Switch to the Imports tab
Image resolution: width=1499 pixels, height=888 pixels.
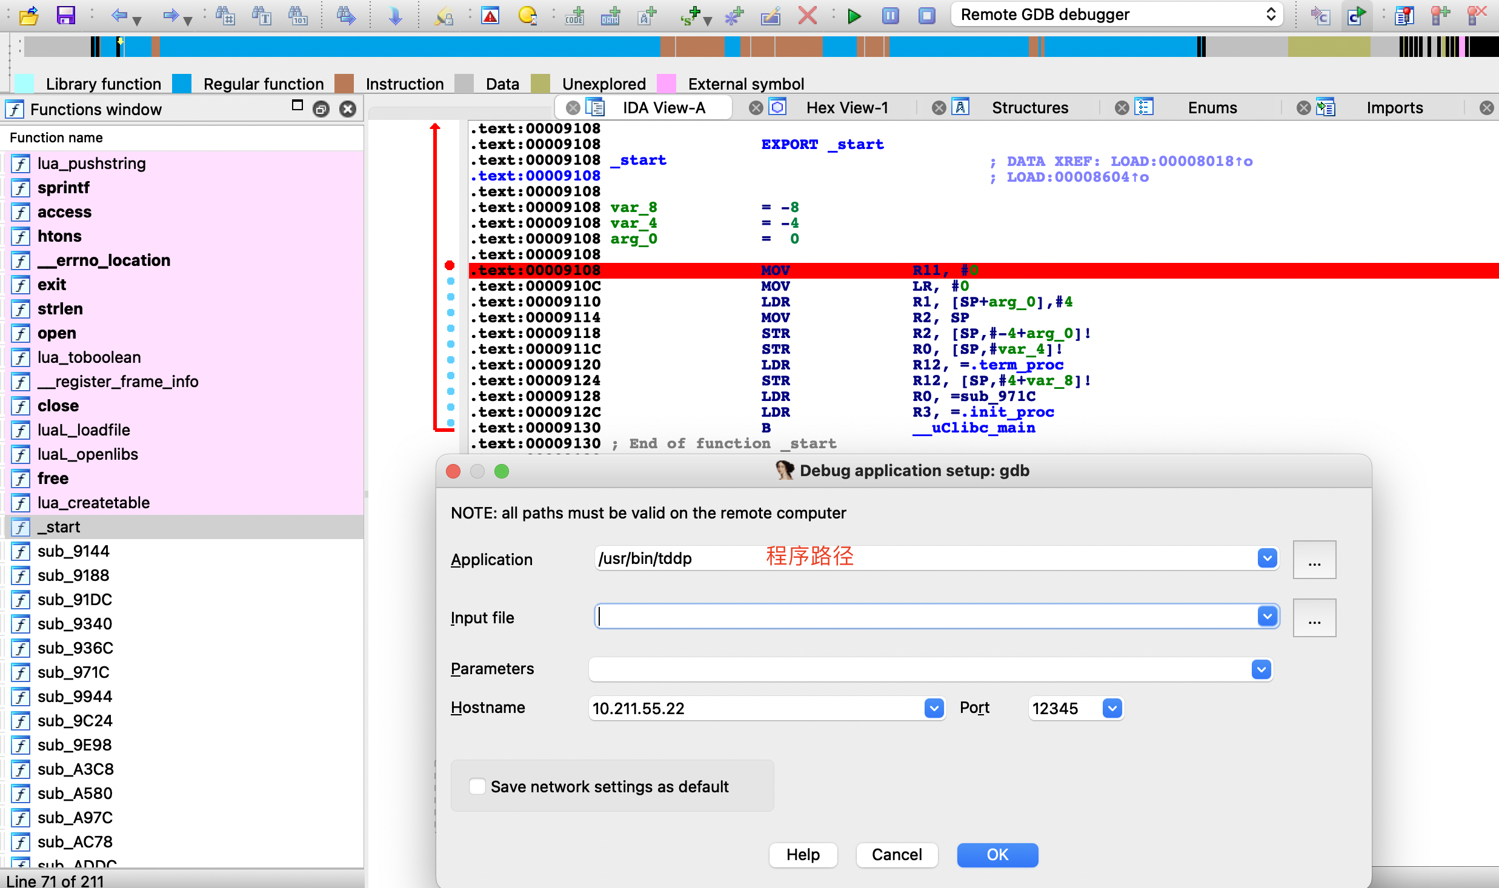pyautogui.click(x=1394, y=108)
